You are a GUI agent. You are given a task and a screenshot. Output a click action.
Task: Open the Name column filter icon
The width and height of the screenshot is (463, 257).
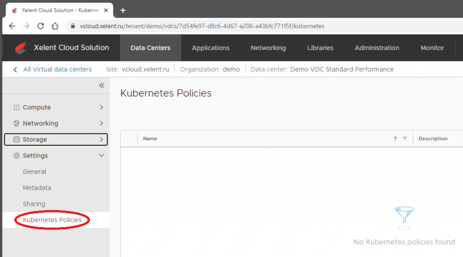pyautogui.click(x=405, y=138)
